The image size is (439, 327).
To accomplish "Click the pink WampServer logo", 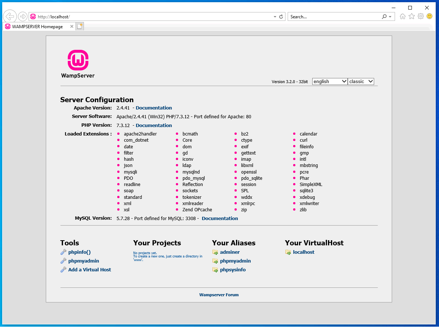I will point(78,60).
